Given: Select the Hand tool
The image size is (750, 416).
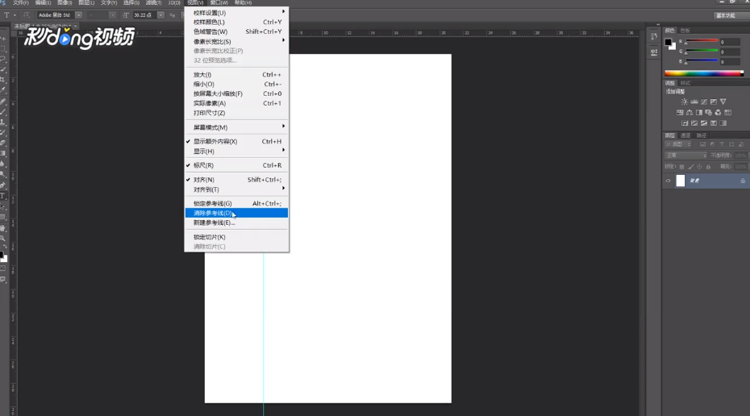Looking at the screenshot, I should [x=3, y=228].
